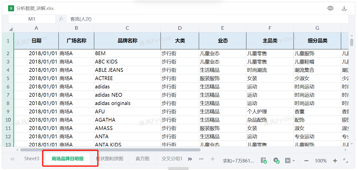
Task: Select column D header
Action: (x=180, y=28)
